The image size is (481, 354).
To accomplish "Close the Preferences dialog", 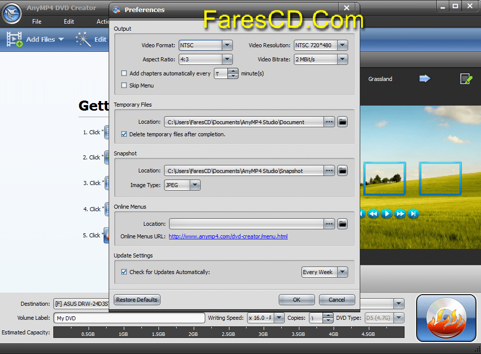I will (346, 8).
